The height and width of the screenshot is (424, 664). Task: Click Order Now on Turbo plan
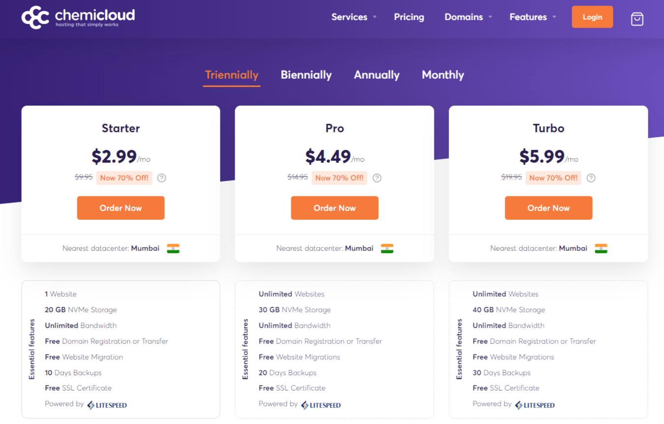pyautogui.click(x=548, y=208)
